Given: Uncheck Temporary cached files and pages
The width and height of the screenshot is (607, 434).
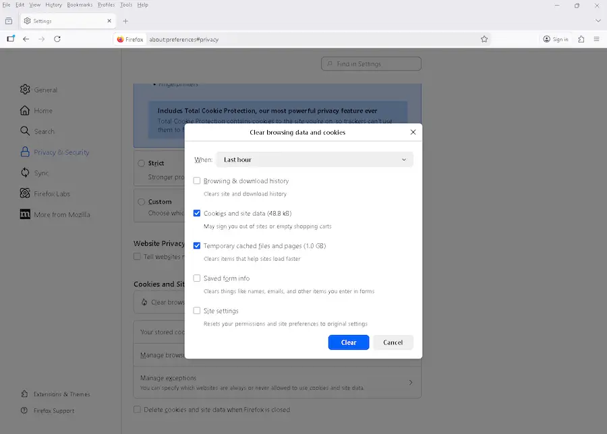Looking at the screenshot, I should 196,245.
